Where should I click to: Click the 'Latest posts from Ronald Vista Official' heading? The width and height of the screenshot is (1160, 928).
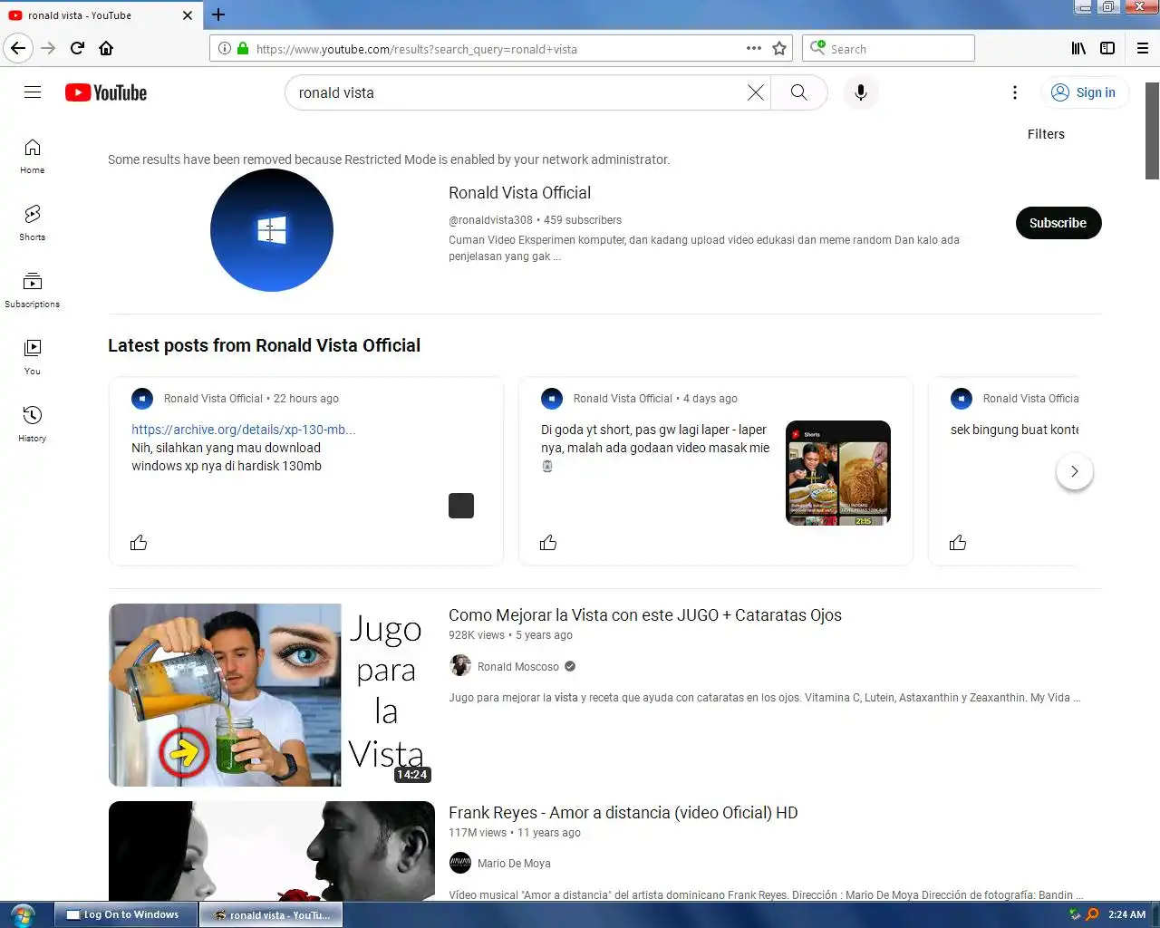(x=264, y=345)
